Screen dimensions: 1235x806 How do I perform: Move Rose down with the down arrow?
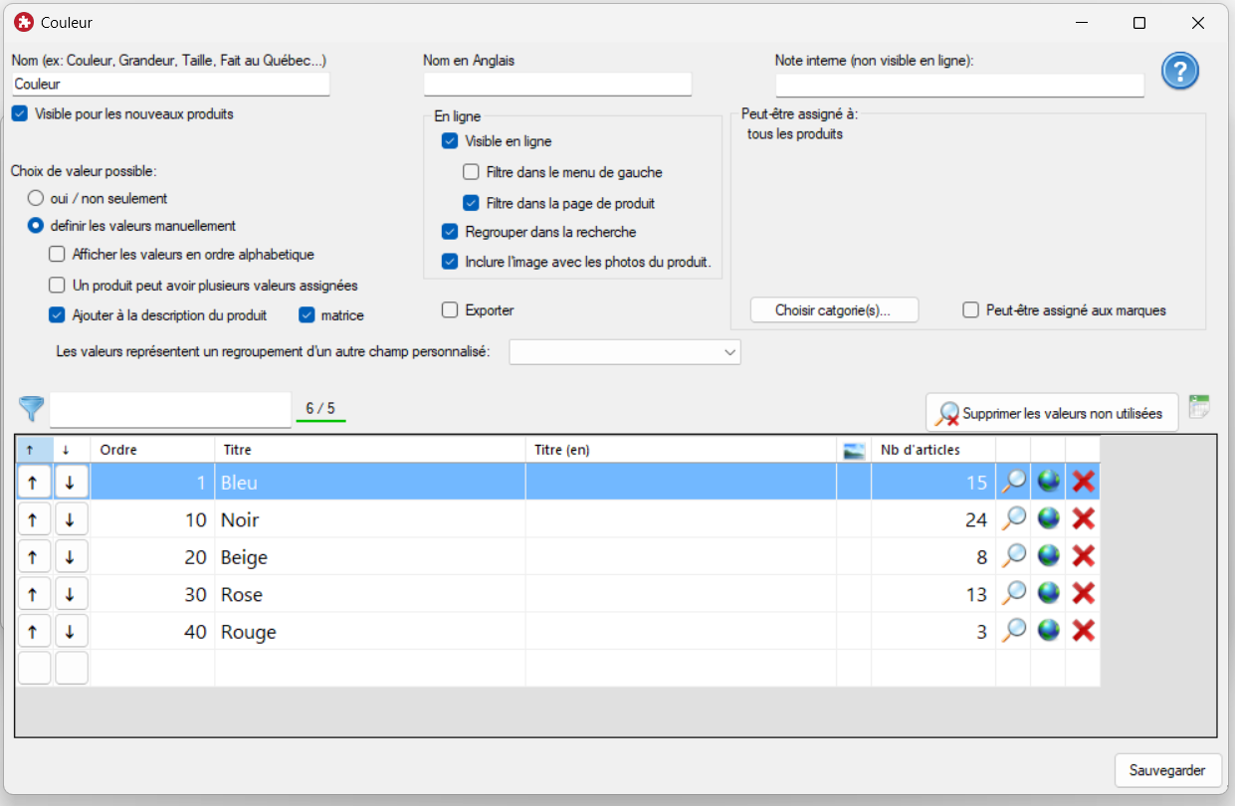click(x=70, y=595)
